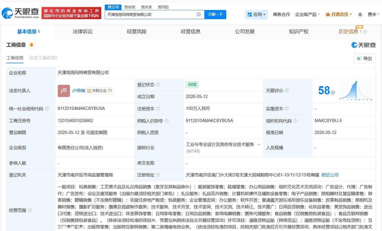
Task: Click the red banner slogan image
Action: click(71, 13)
